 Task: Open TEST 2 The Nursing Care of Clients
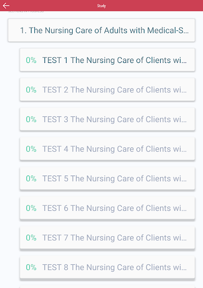click(107, 89)
